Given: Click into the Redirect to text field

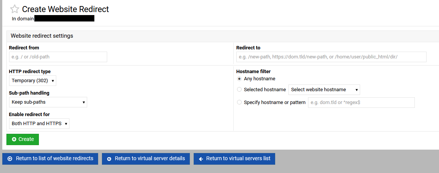Looking at the screenshot, I should pos(331,57).
